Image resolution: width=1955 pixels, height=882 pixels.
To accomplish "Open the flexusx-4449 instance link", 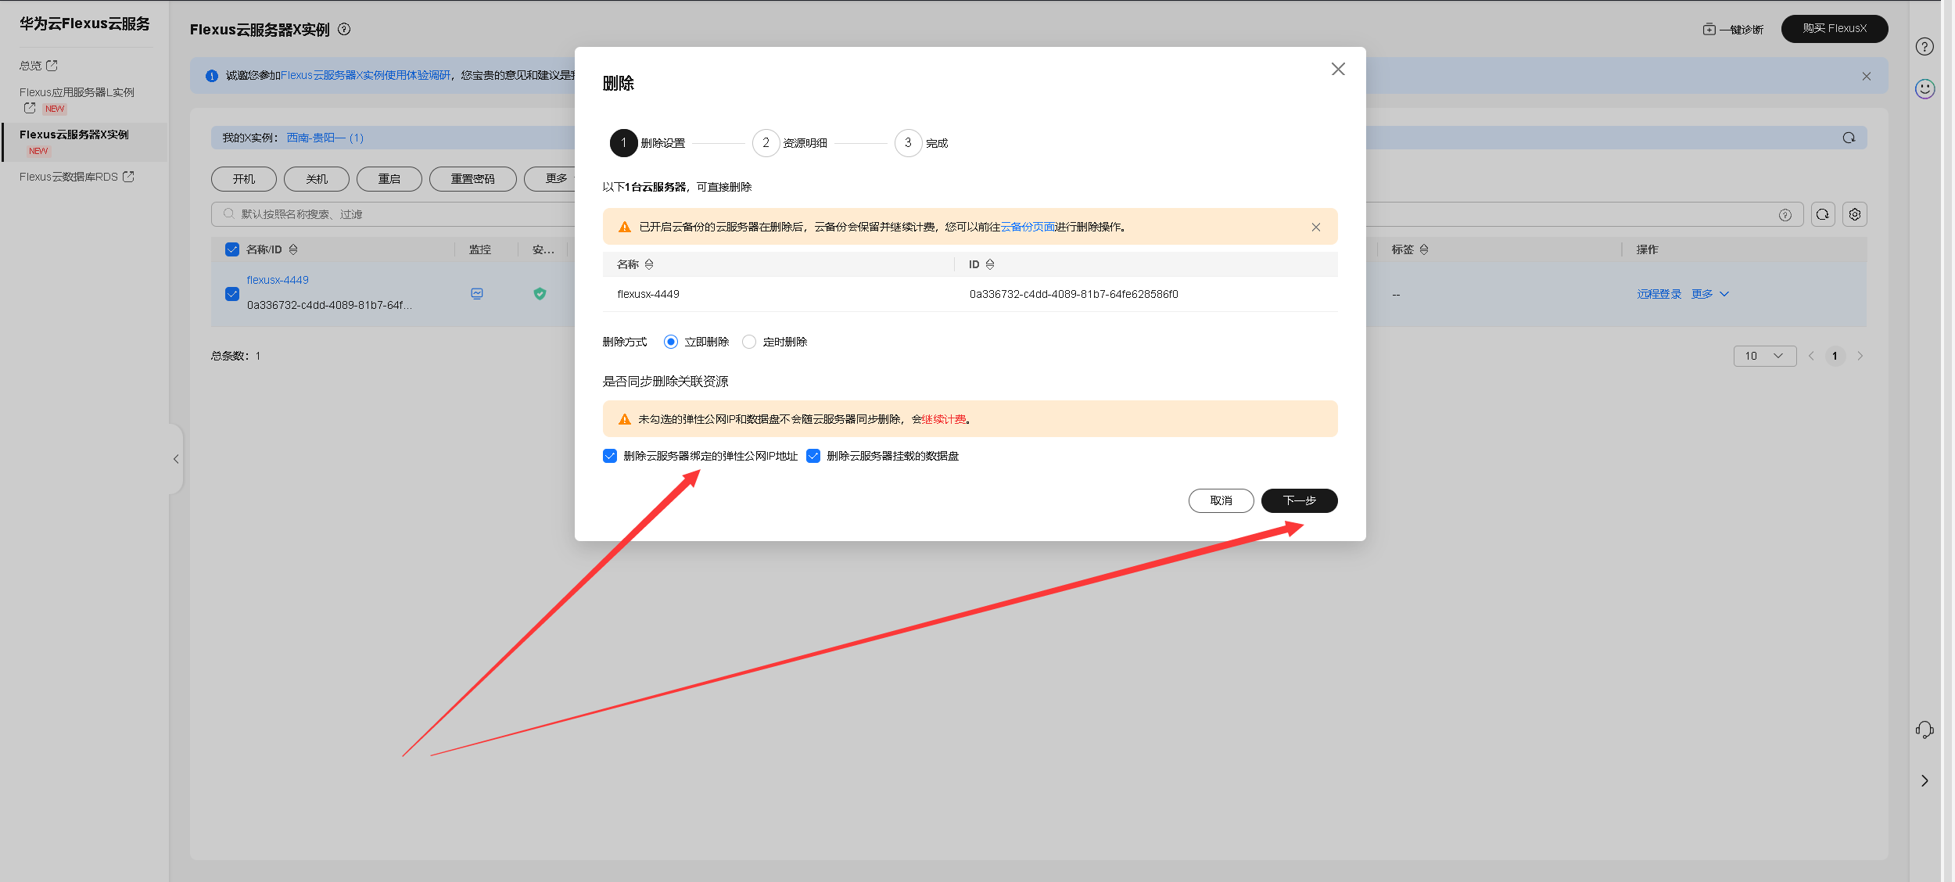I will (x=278, y=280).
